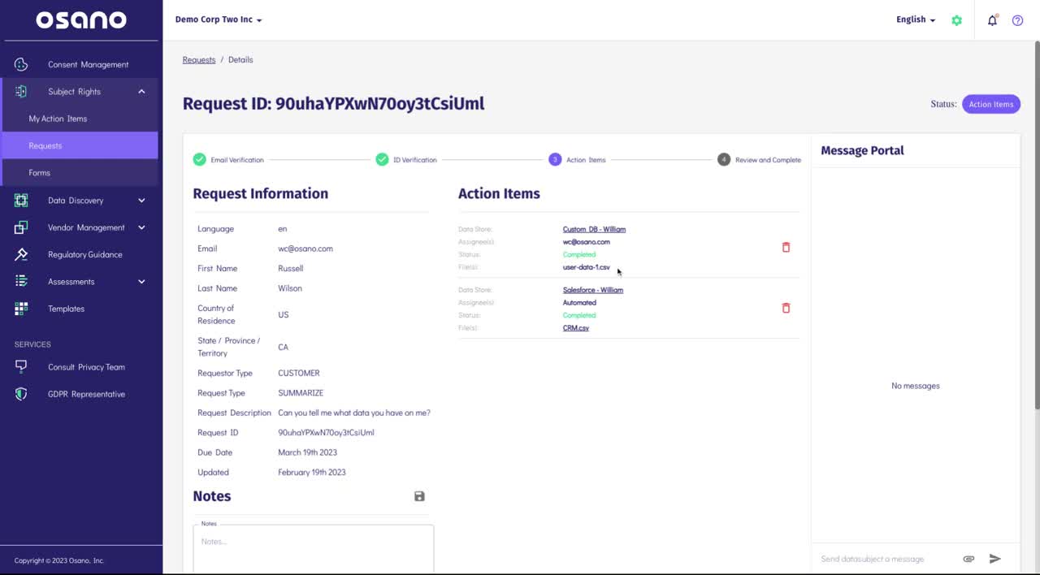
Task: Open settings via green gear icon
Action: 956,20
